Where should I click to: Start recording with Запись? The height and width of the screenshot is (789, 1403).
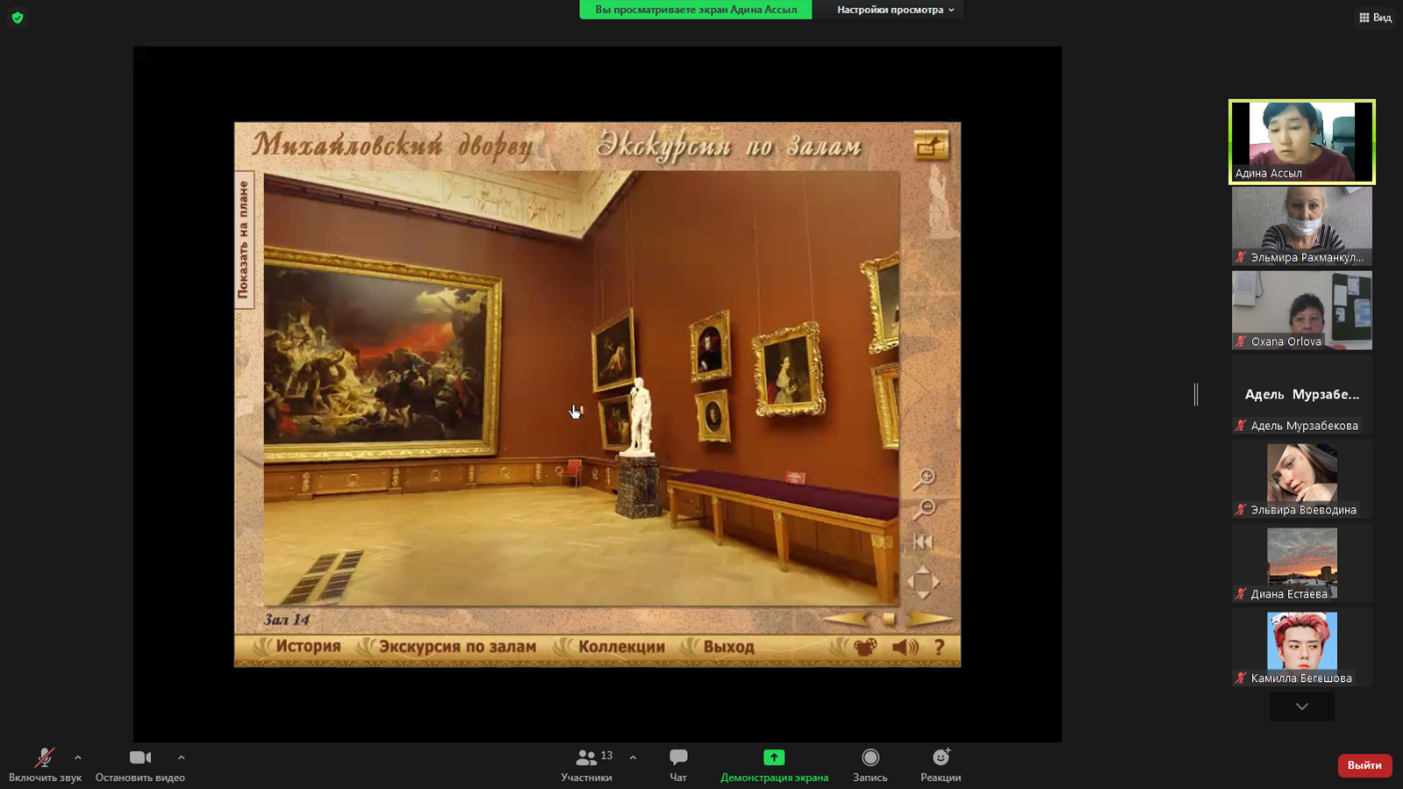tap(870, 764)
